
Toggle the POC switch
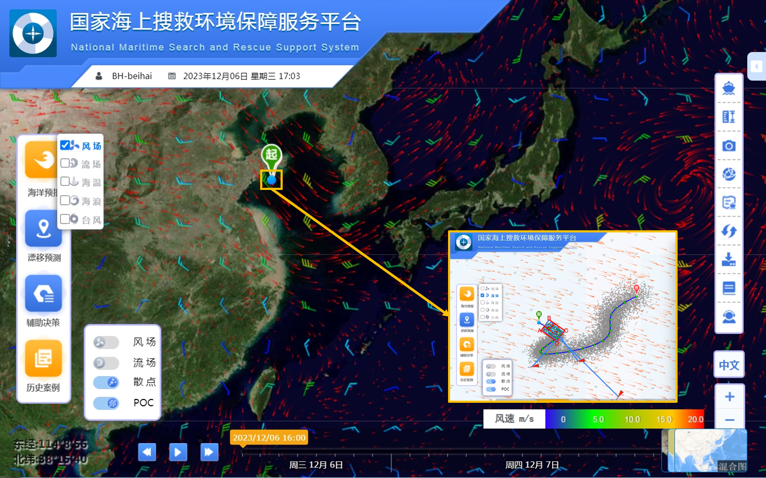pyautogui.click(x=106, y=403)
